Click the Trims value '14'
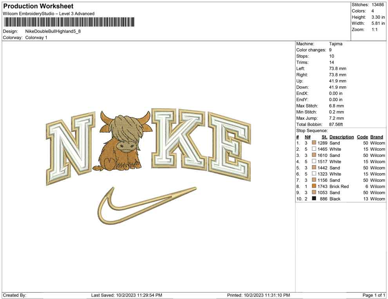The width and height of the screenshot is (388, 299). click(332, 62)
